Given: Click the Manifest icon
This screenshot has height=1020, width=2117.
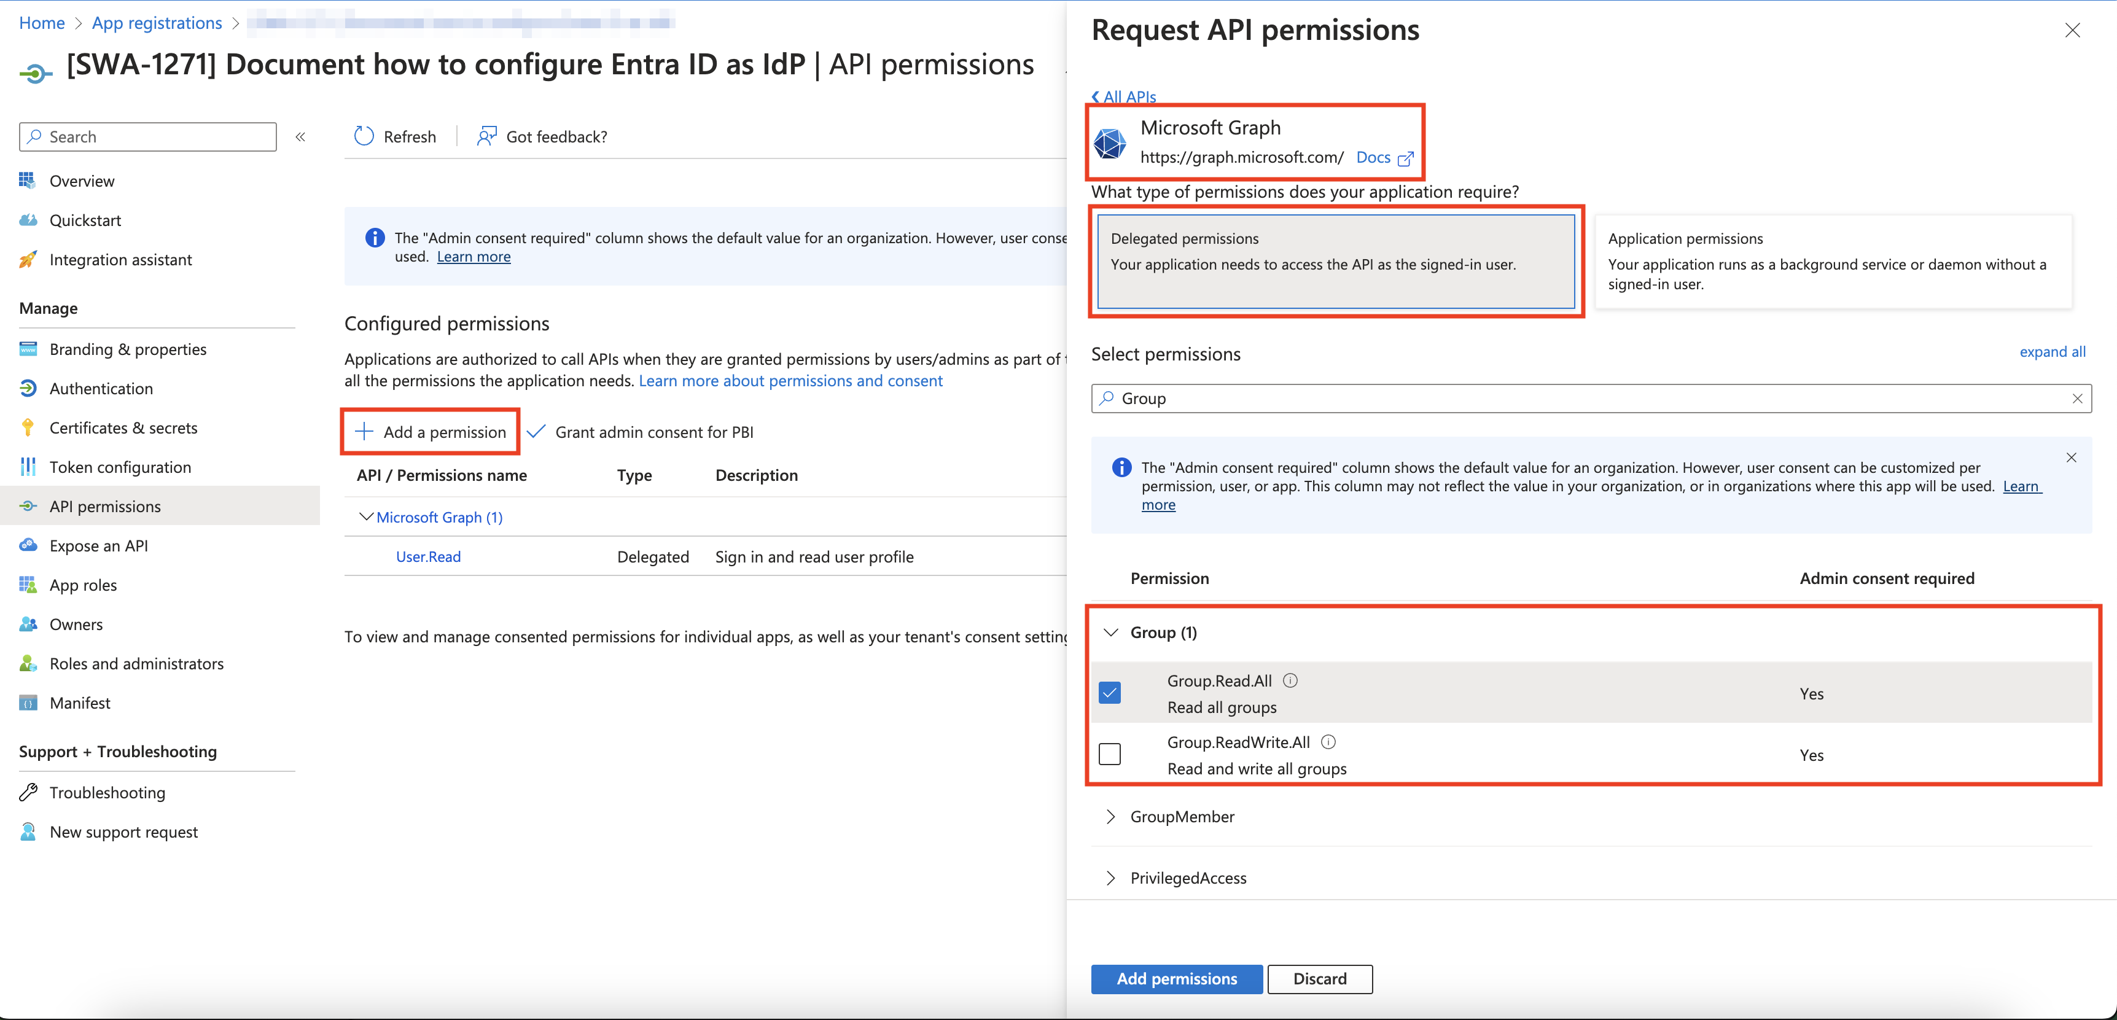Looking at the screenshot, I should click(28, 703).
